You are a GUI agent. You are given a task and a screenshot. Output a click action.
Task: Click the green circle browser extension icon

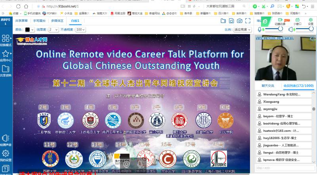[x=255, y=6]
